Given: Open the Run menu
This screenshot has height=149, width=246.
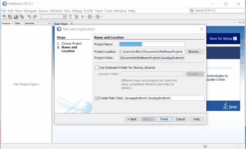Looking at the screenshot, I should point(67,11).
